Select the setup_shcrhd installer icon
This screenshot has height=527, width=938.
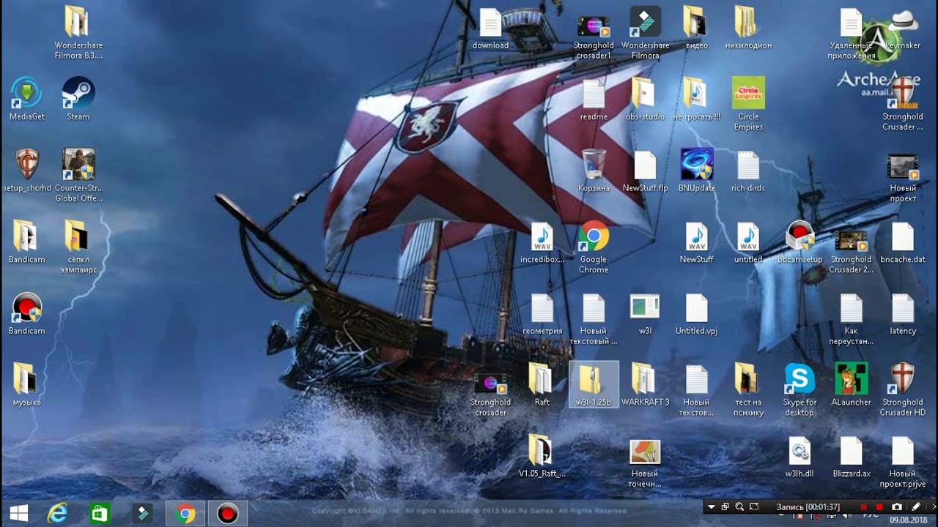tap(27, 171)
